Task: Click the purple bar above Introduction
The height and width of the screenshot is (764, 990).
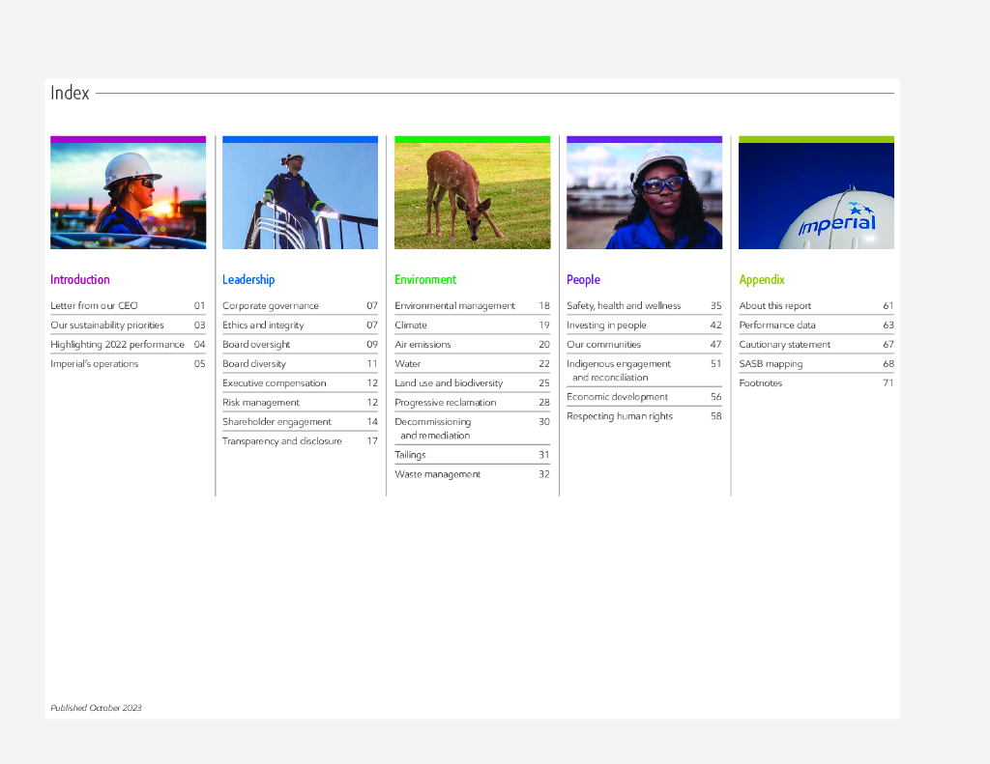Action: click(128, 139)
